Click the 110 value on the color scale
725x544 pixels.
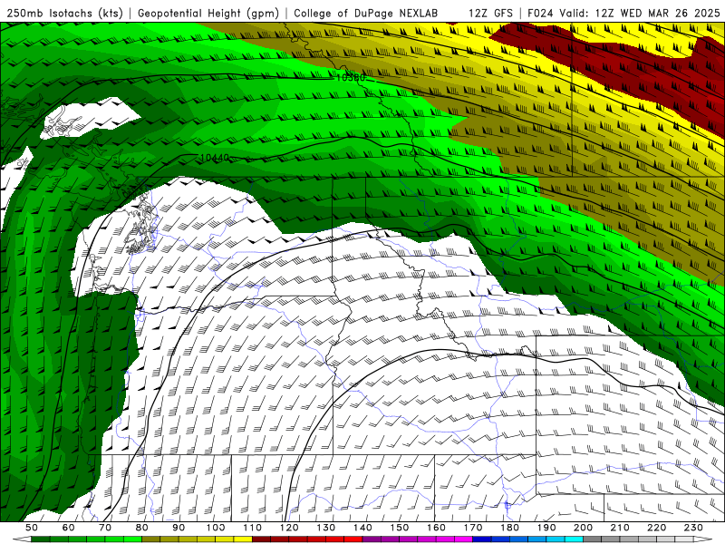(x=252, y=528)
